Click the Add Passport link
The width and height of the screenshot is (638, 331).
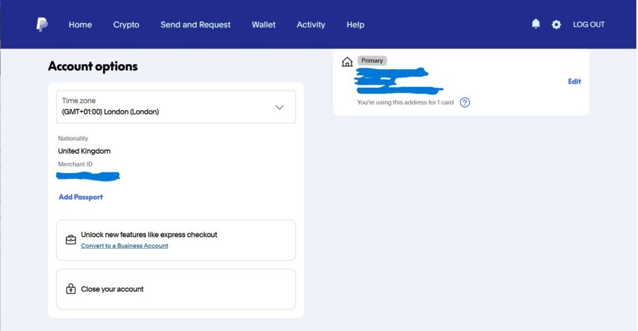[80, 197]
